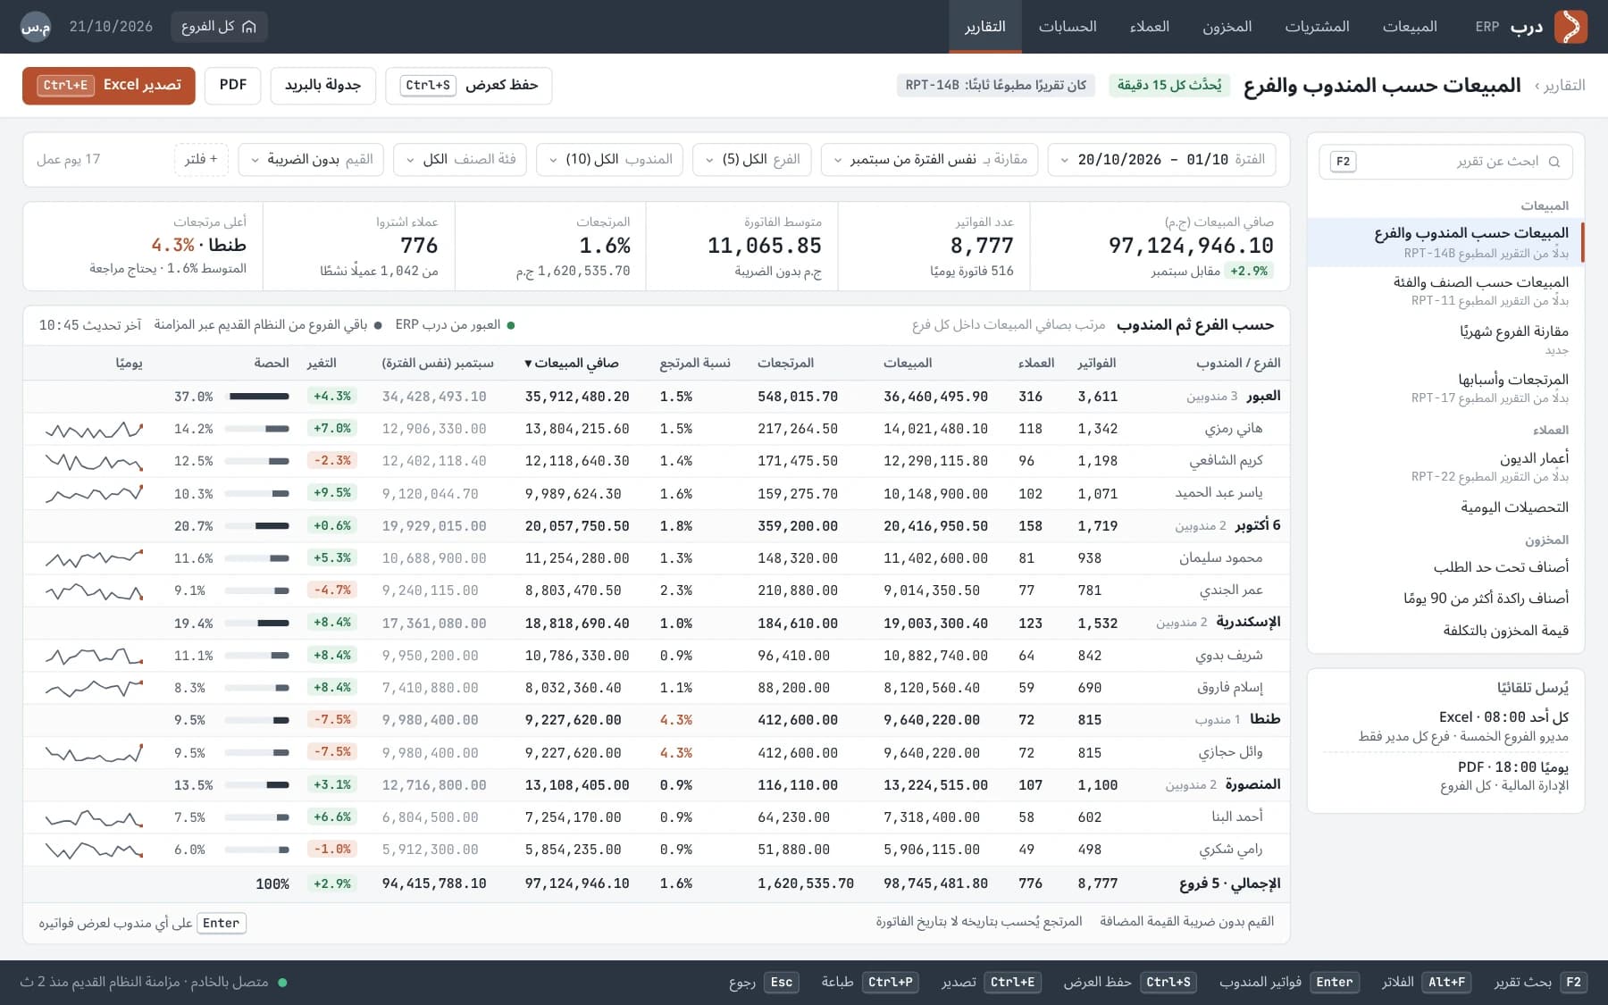Click the home icon in كل الفروع
Image resolution: width=1608 pixels, height=1005 pixels.
point(249,27)
